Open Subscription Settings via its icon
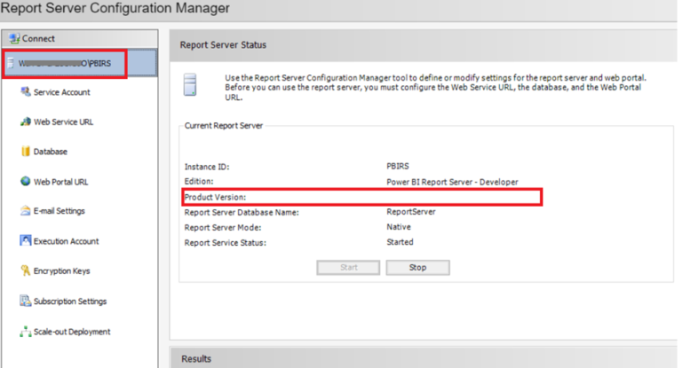 (x=26, y=301)
